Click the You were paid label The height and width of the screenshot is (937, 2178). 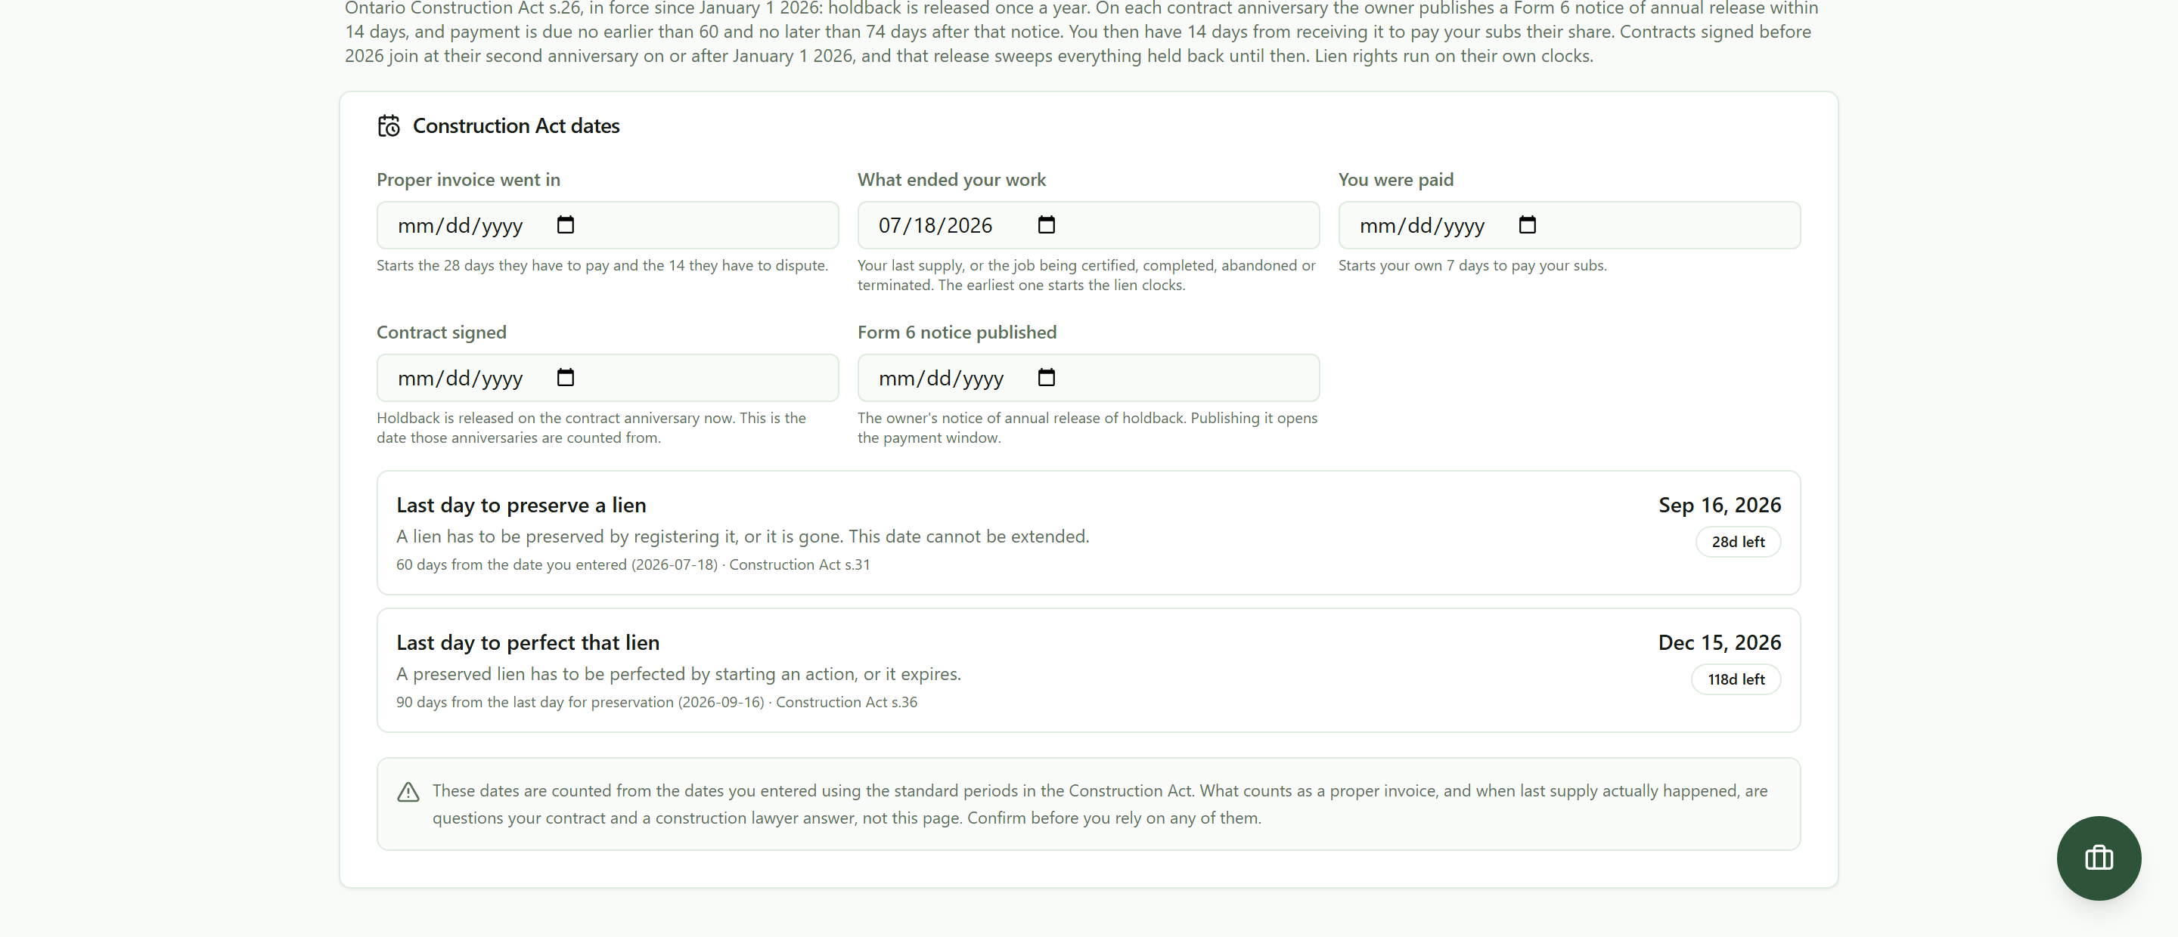[1396, 180]
